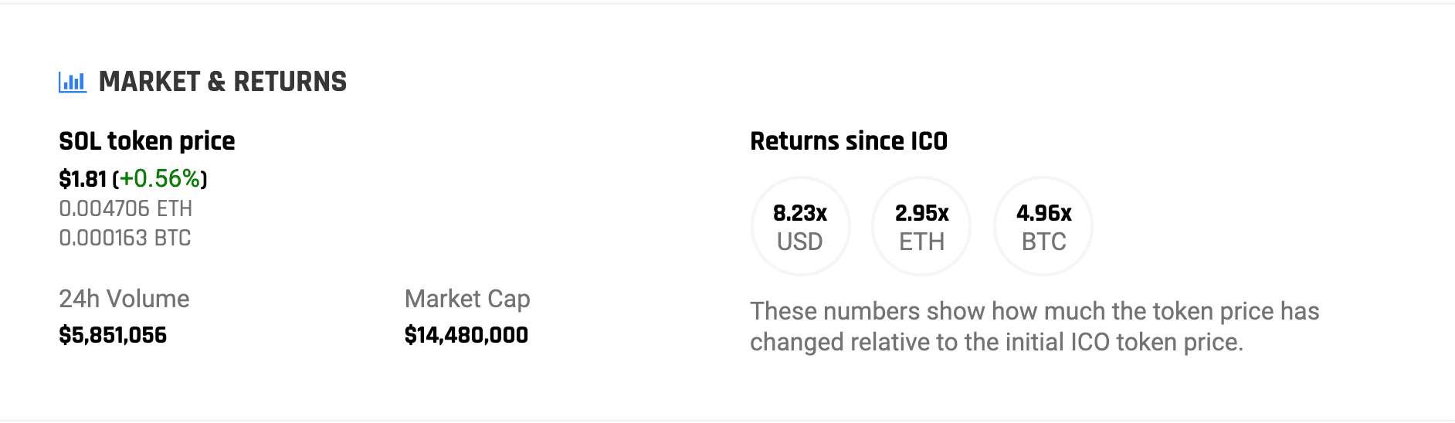Click the 24h Volume label
This screenshot has height=423, width=1455.
click(124, 299)
